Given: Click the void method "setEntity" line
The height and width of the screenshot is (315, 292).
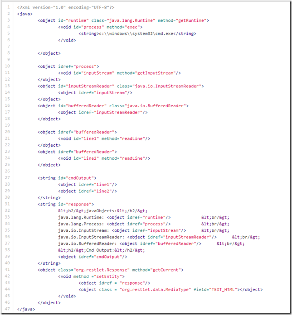Looking at the screenshot, I should [x=91, y=277].
